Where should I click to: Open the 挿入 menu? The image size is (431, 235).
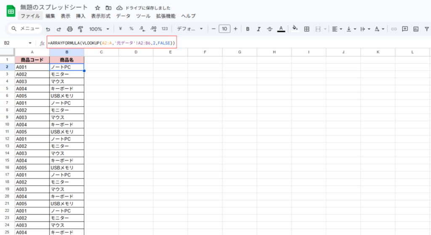click(80, 16)
